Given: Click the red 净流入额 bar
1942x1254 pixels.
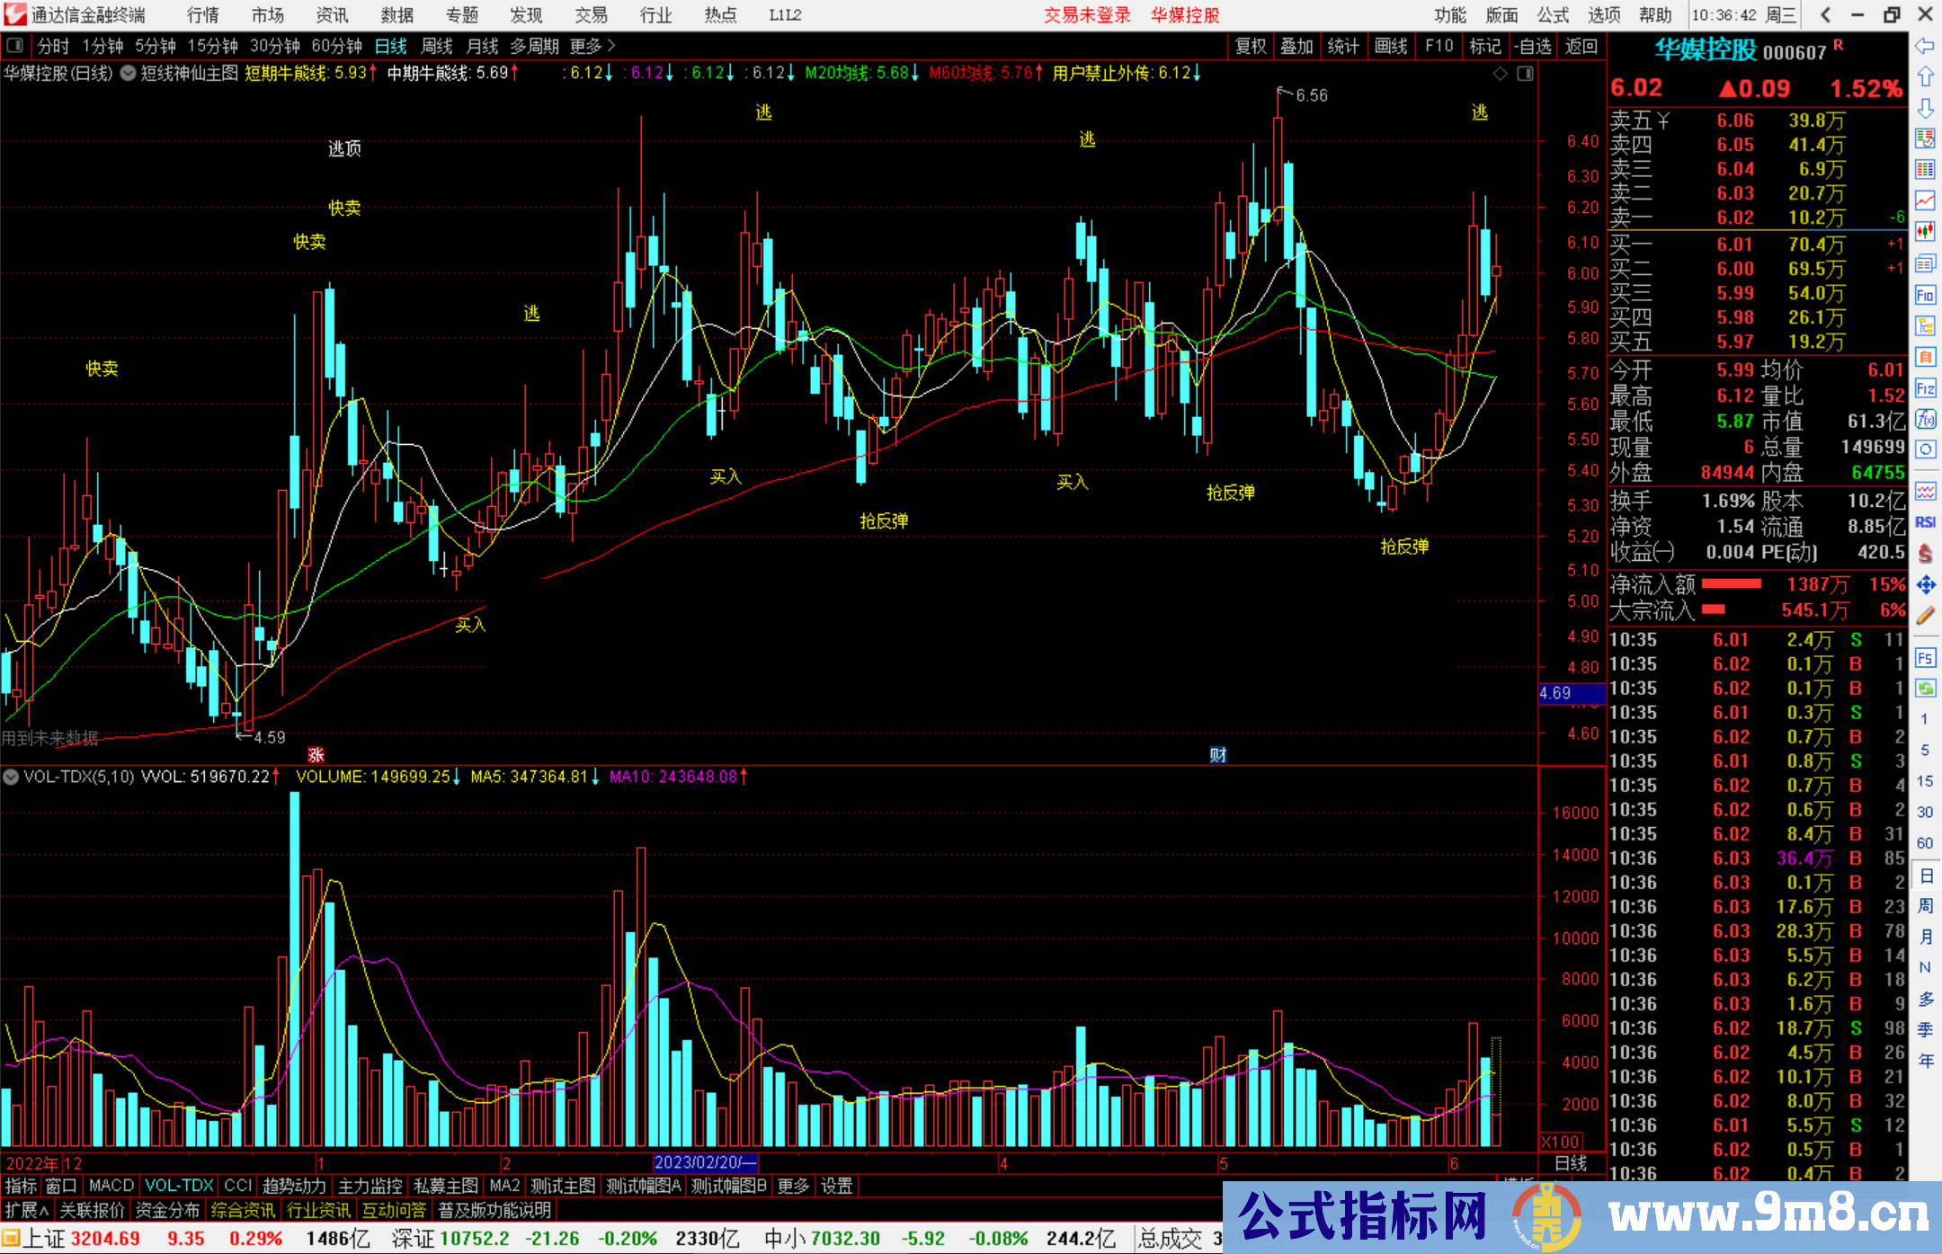Looking at the screenshot, I should tap(1731, 584).
